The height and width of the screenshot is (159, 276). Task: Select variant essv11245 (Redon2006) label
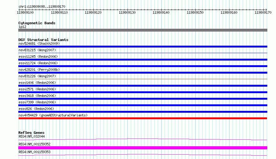38,57
